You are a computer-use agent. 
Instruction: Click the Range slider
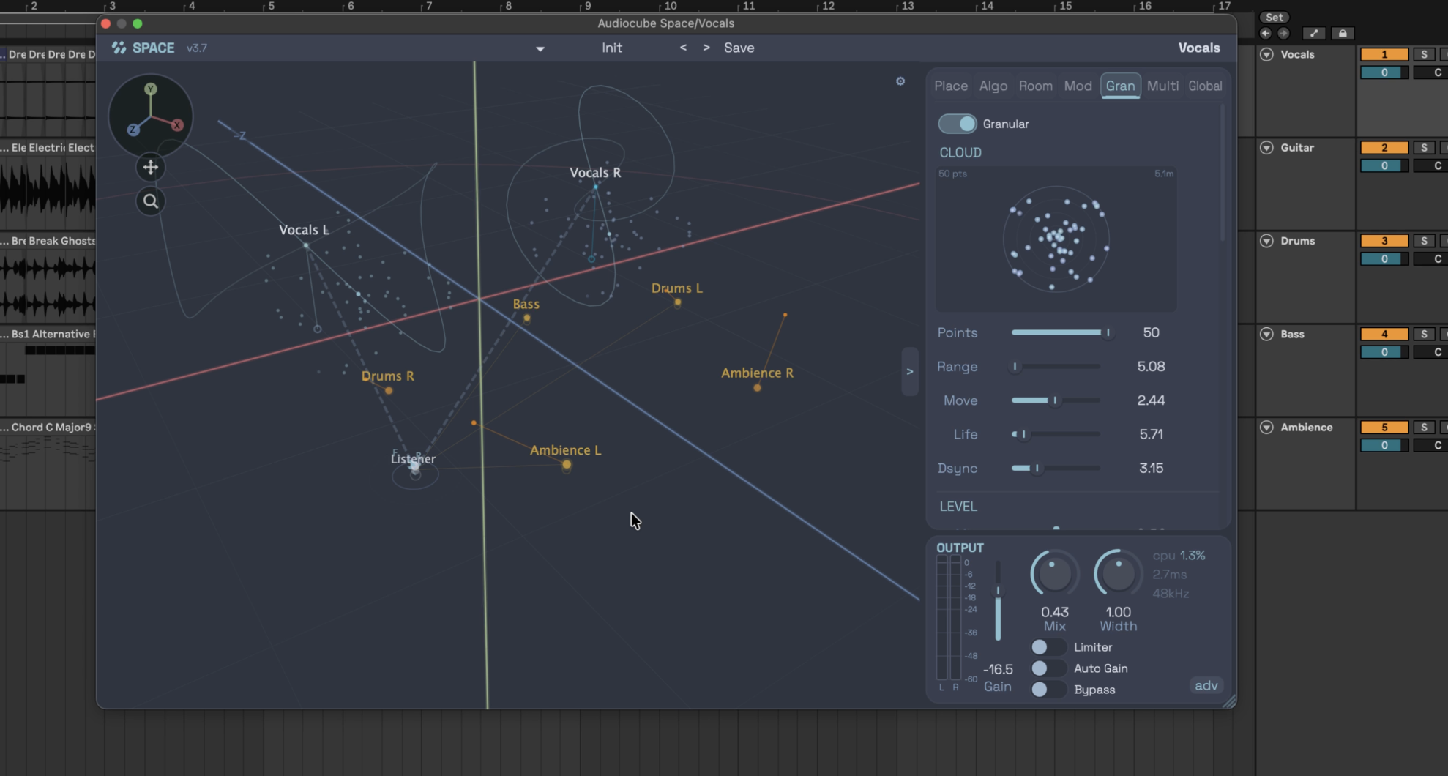click(1056, 366)
